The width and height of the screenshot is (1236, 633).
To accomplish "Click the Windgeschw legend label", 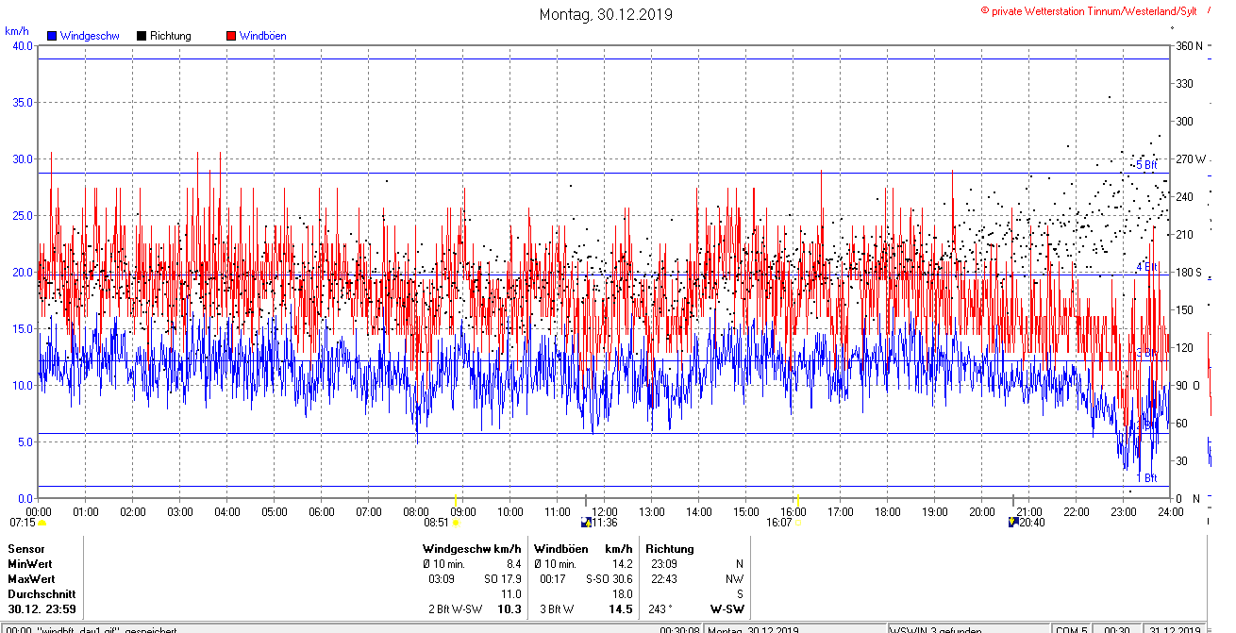I will click(x=89, y=36).
